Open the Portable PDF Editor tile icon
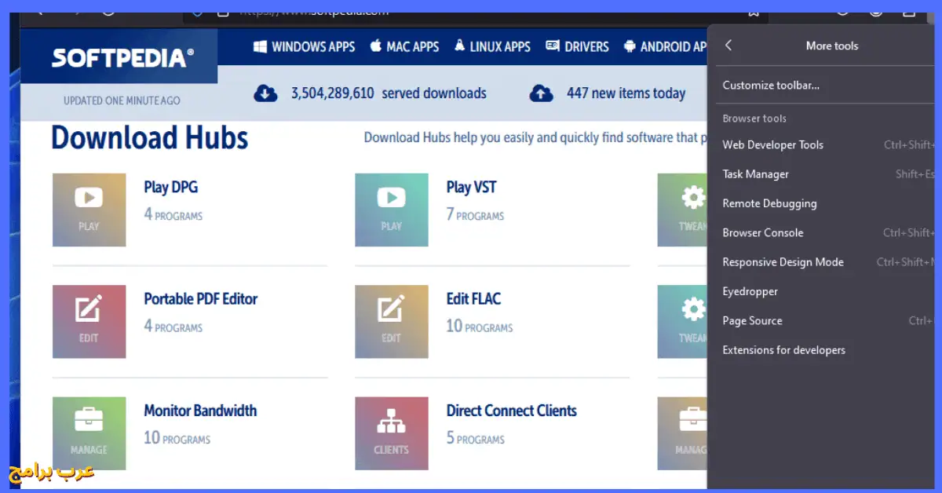942x493 pixels. (89, 322)
